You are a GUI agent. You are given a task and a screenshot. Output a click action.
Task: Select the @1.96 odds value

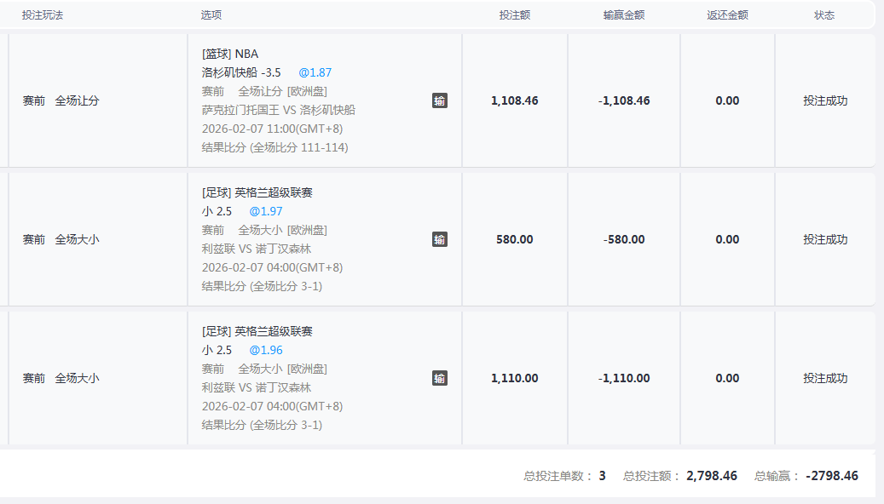point(265,350)
